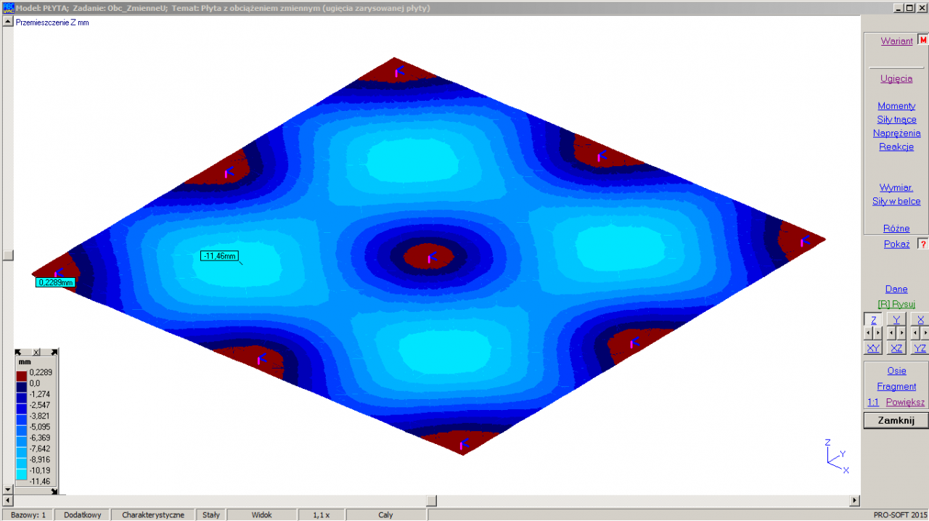The image size is (929, 521).
Task: Switch to the YZ plane view
Action: coord(920,348)
